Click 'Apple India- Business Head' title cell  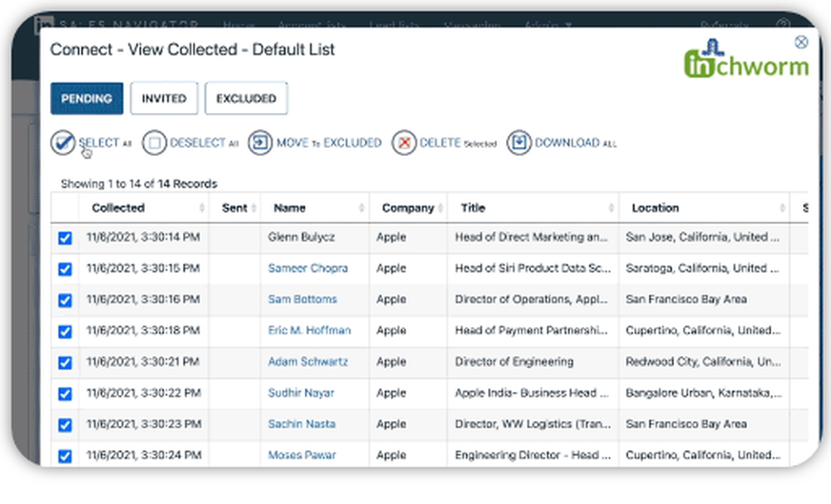(532, 393)
